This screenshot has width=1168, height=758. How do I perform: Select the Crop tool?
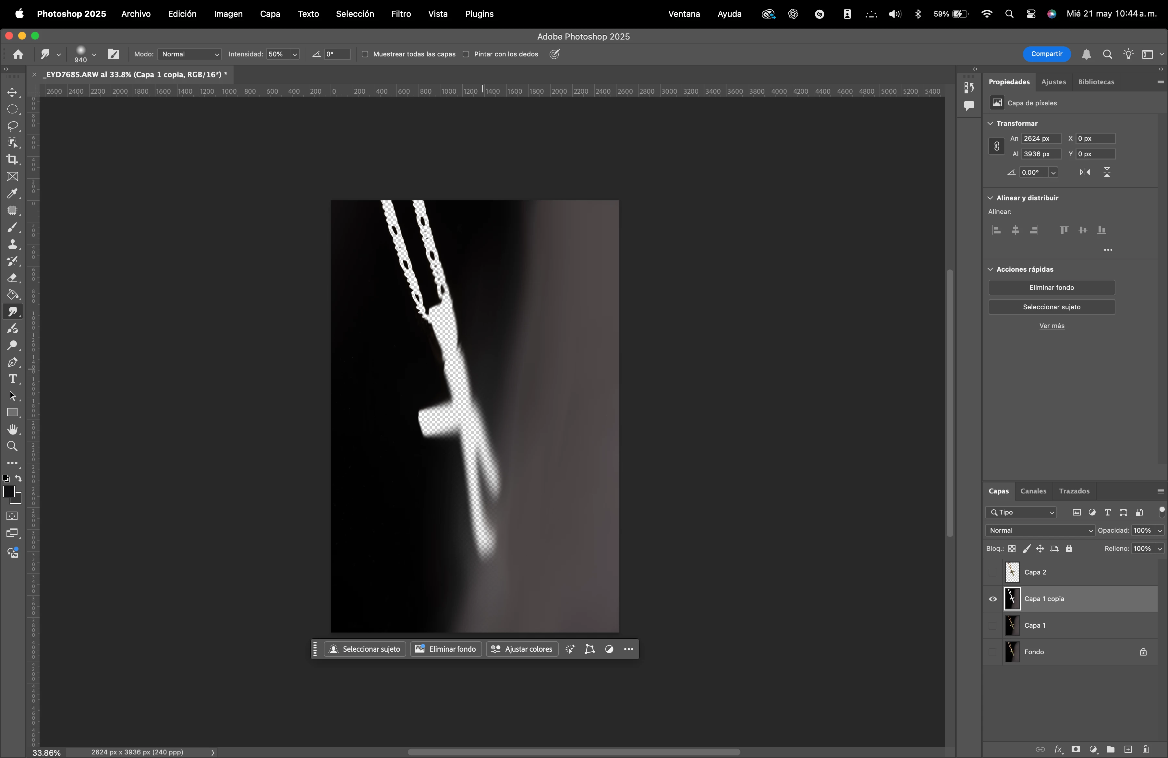(12, 159)
